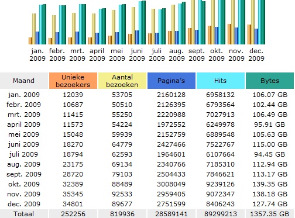Select total hits 89299213
This screenshot has height=218, width=295.
(221, 214)
